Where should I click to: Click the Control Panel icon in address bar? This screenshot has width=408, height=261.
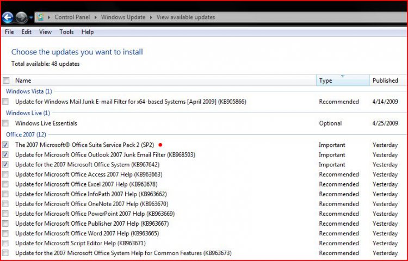click(40, 17)
